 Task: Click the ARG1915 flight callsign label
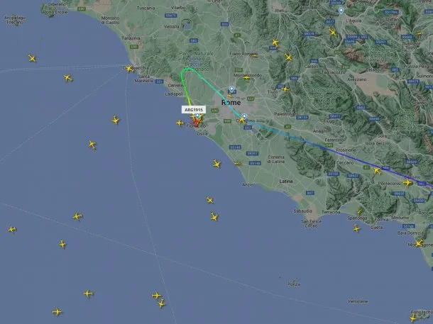[x=194, y=110]
